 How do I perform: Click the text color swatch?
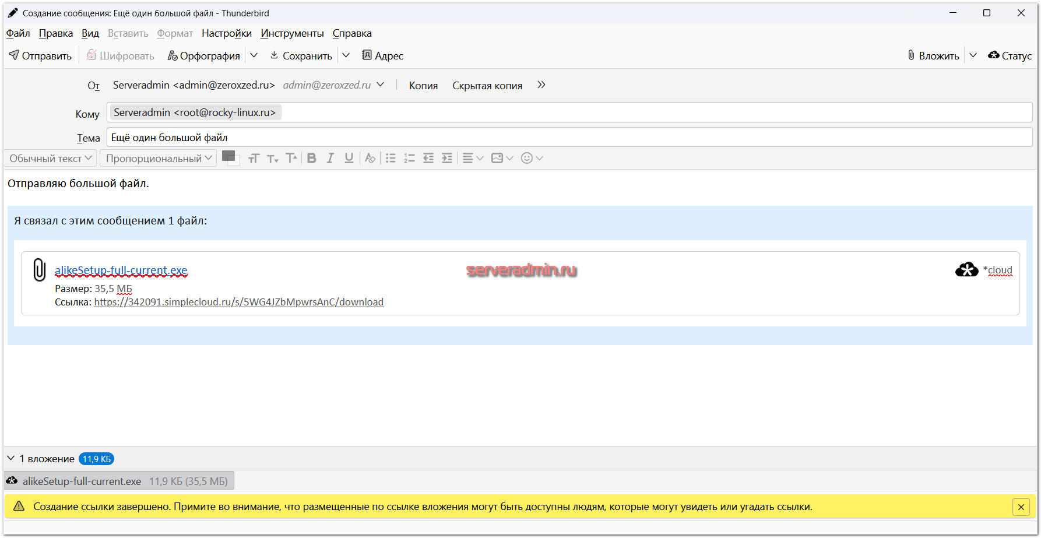pos(228,156)
